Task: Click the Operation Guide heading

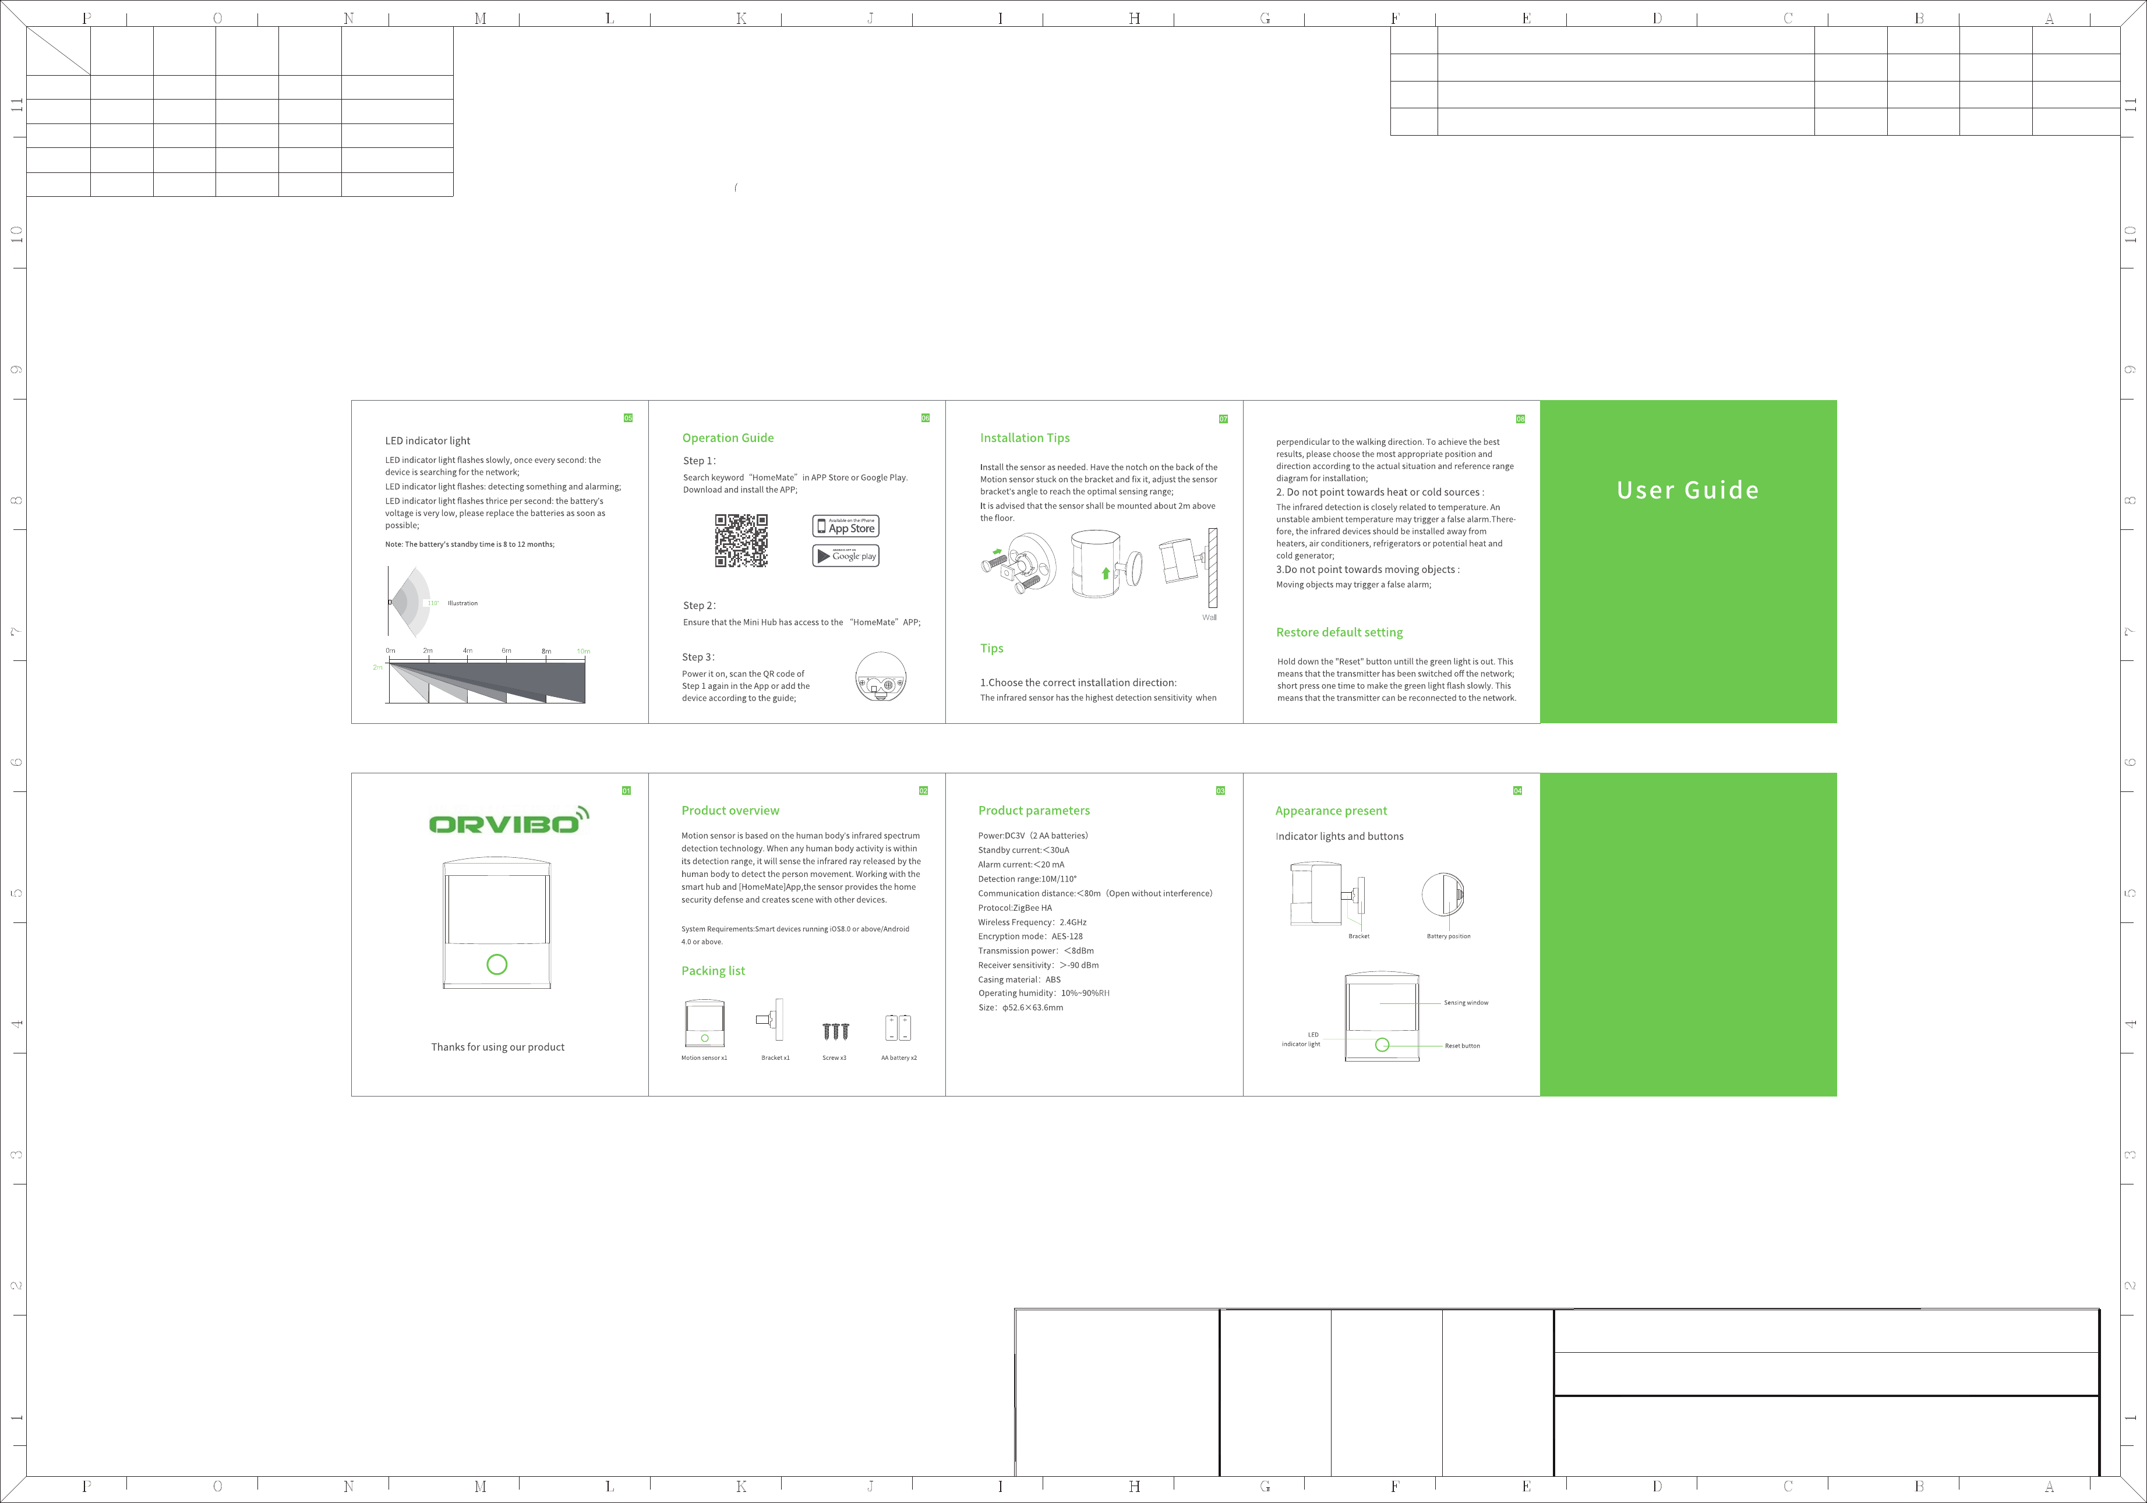Action: click(x=728, y=437)
